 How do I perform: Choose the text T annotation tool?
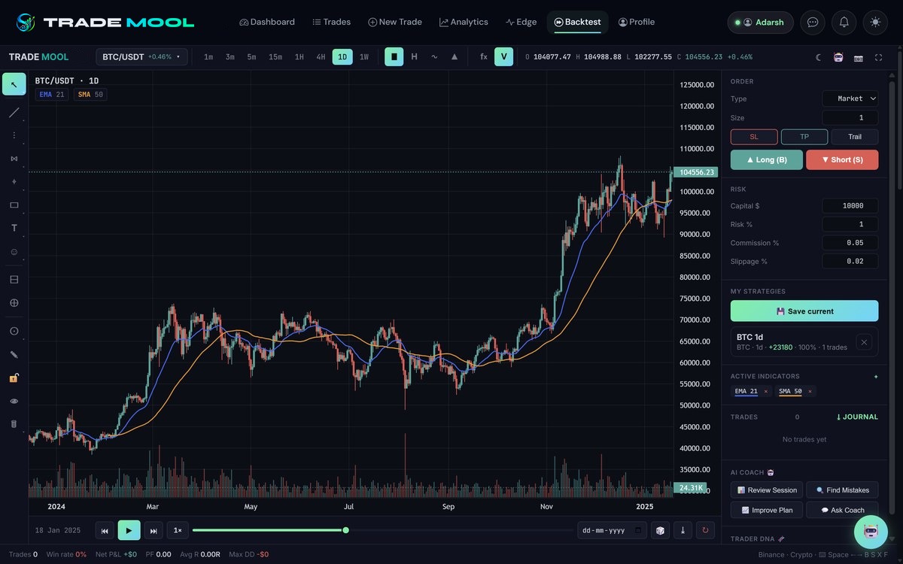14,228
